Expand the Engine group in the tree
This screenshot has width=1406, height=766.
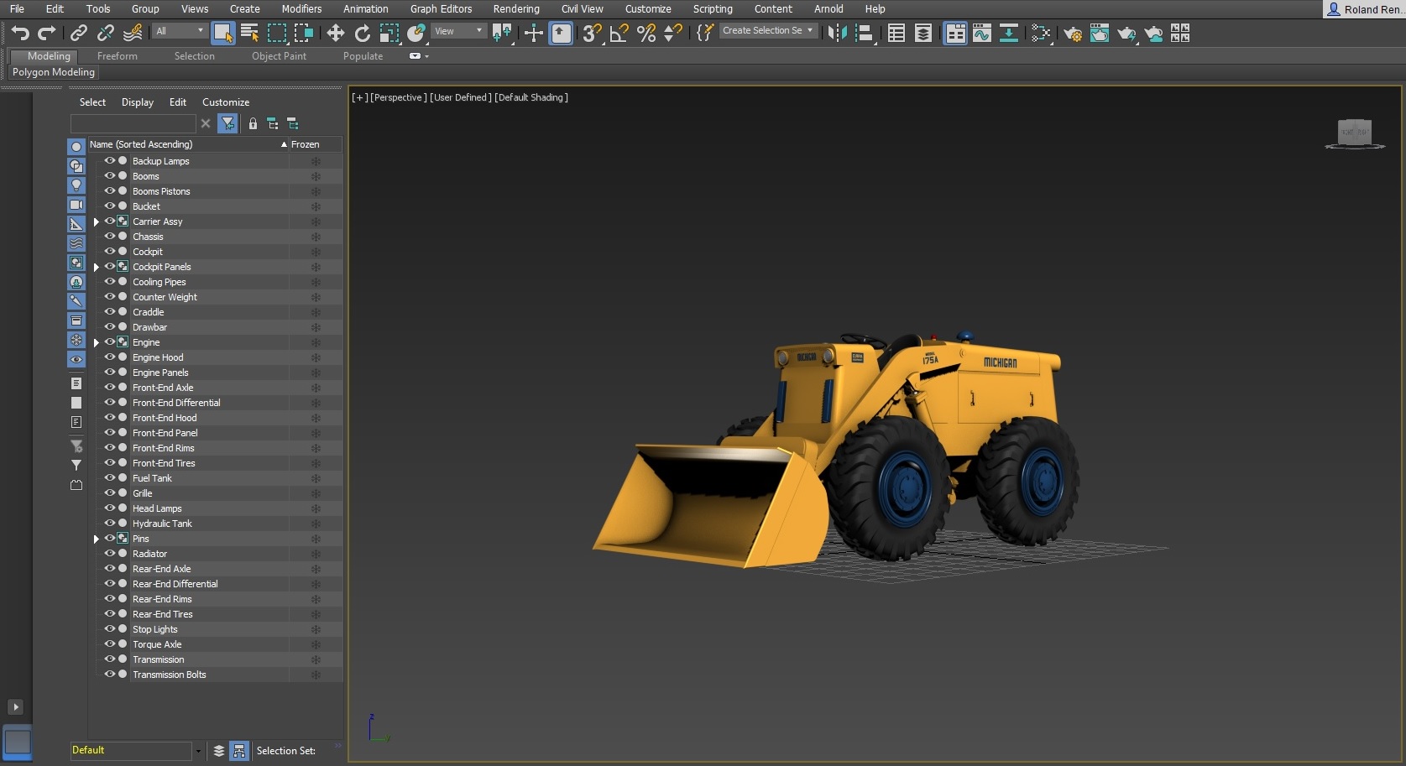point(97,343)
